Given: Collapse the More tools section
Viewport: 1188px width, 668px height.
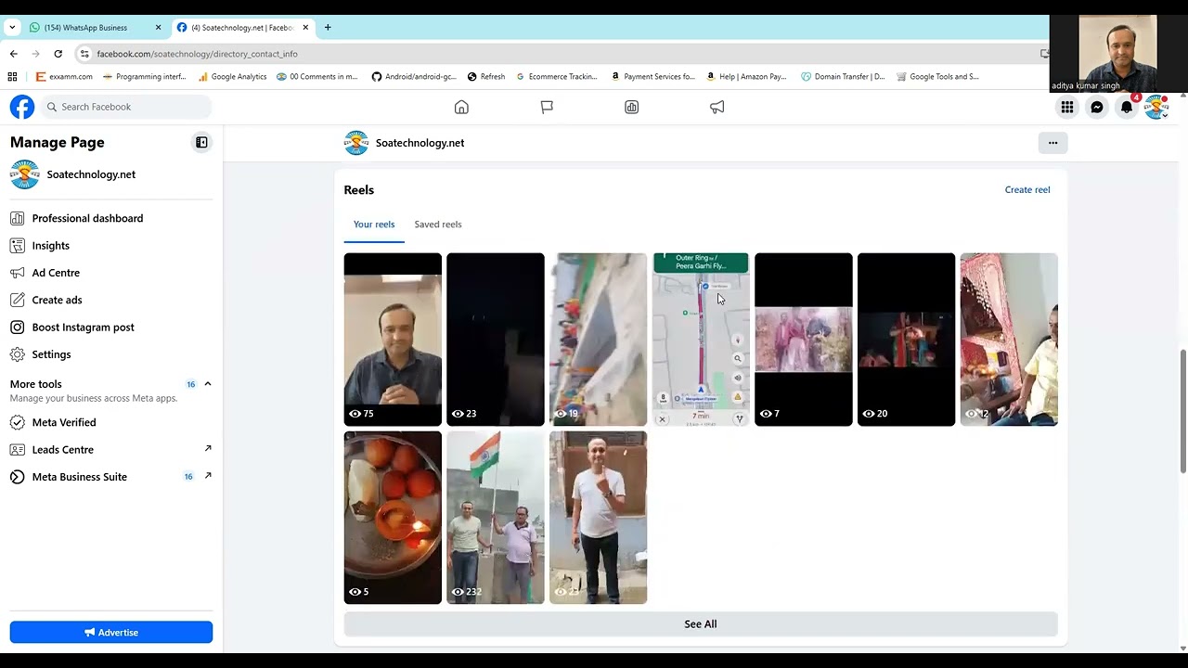Looking at the screenshot, I should tap(208, 384).
